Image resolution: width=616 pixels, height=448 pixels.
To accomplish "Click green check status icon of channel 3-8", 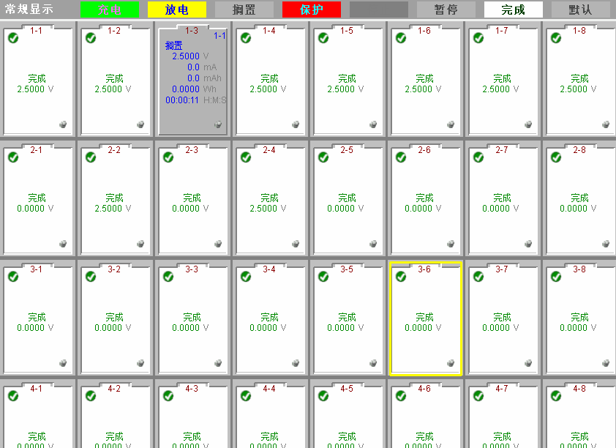I will tap(556, 277).
